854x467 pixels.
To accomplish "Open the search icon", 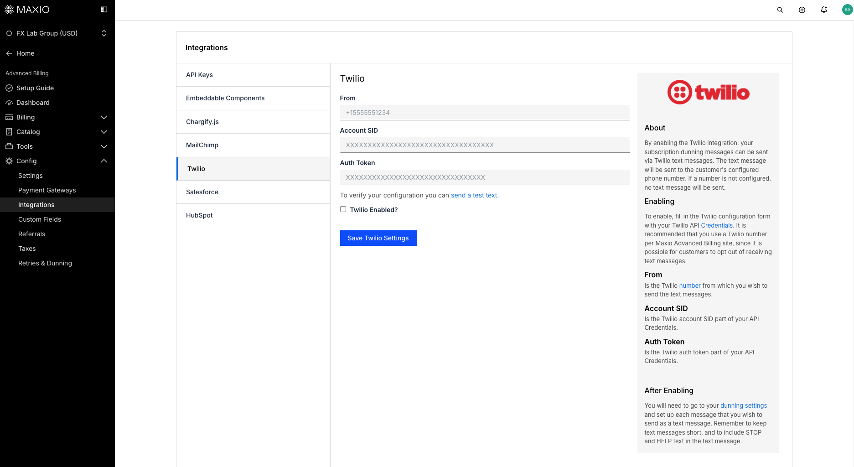I will (780, 10).
